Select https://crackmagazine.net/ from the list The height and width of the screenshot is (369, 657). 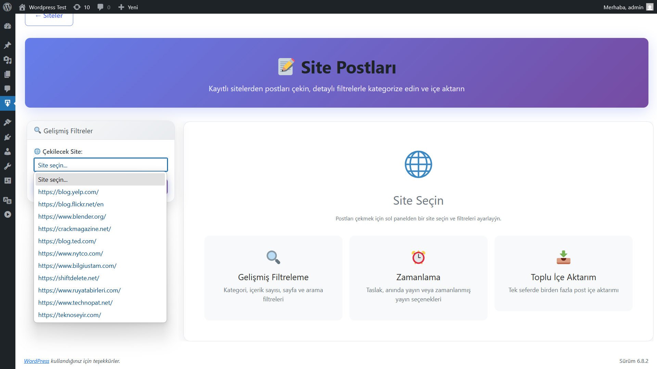(x=100, y=229)
